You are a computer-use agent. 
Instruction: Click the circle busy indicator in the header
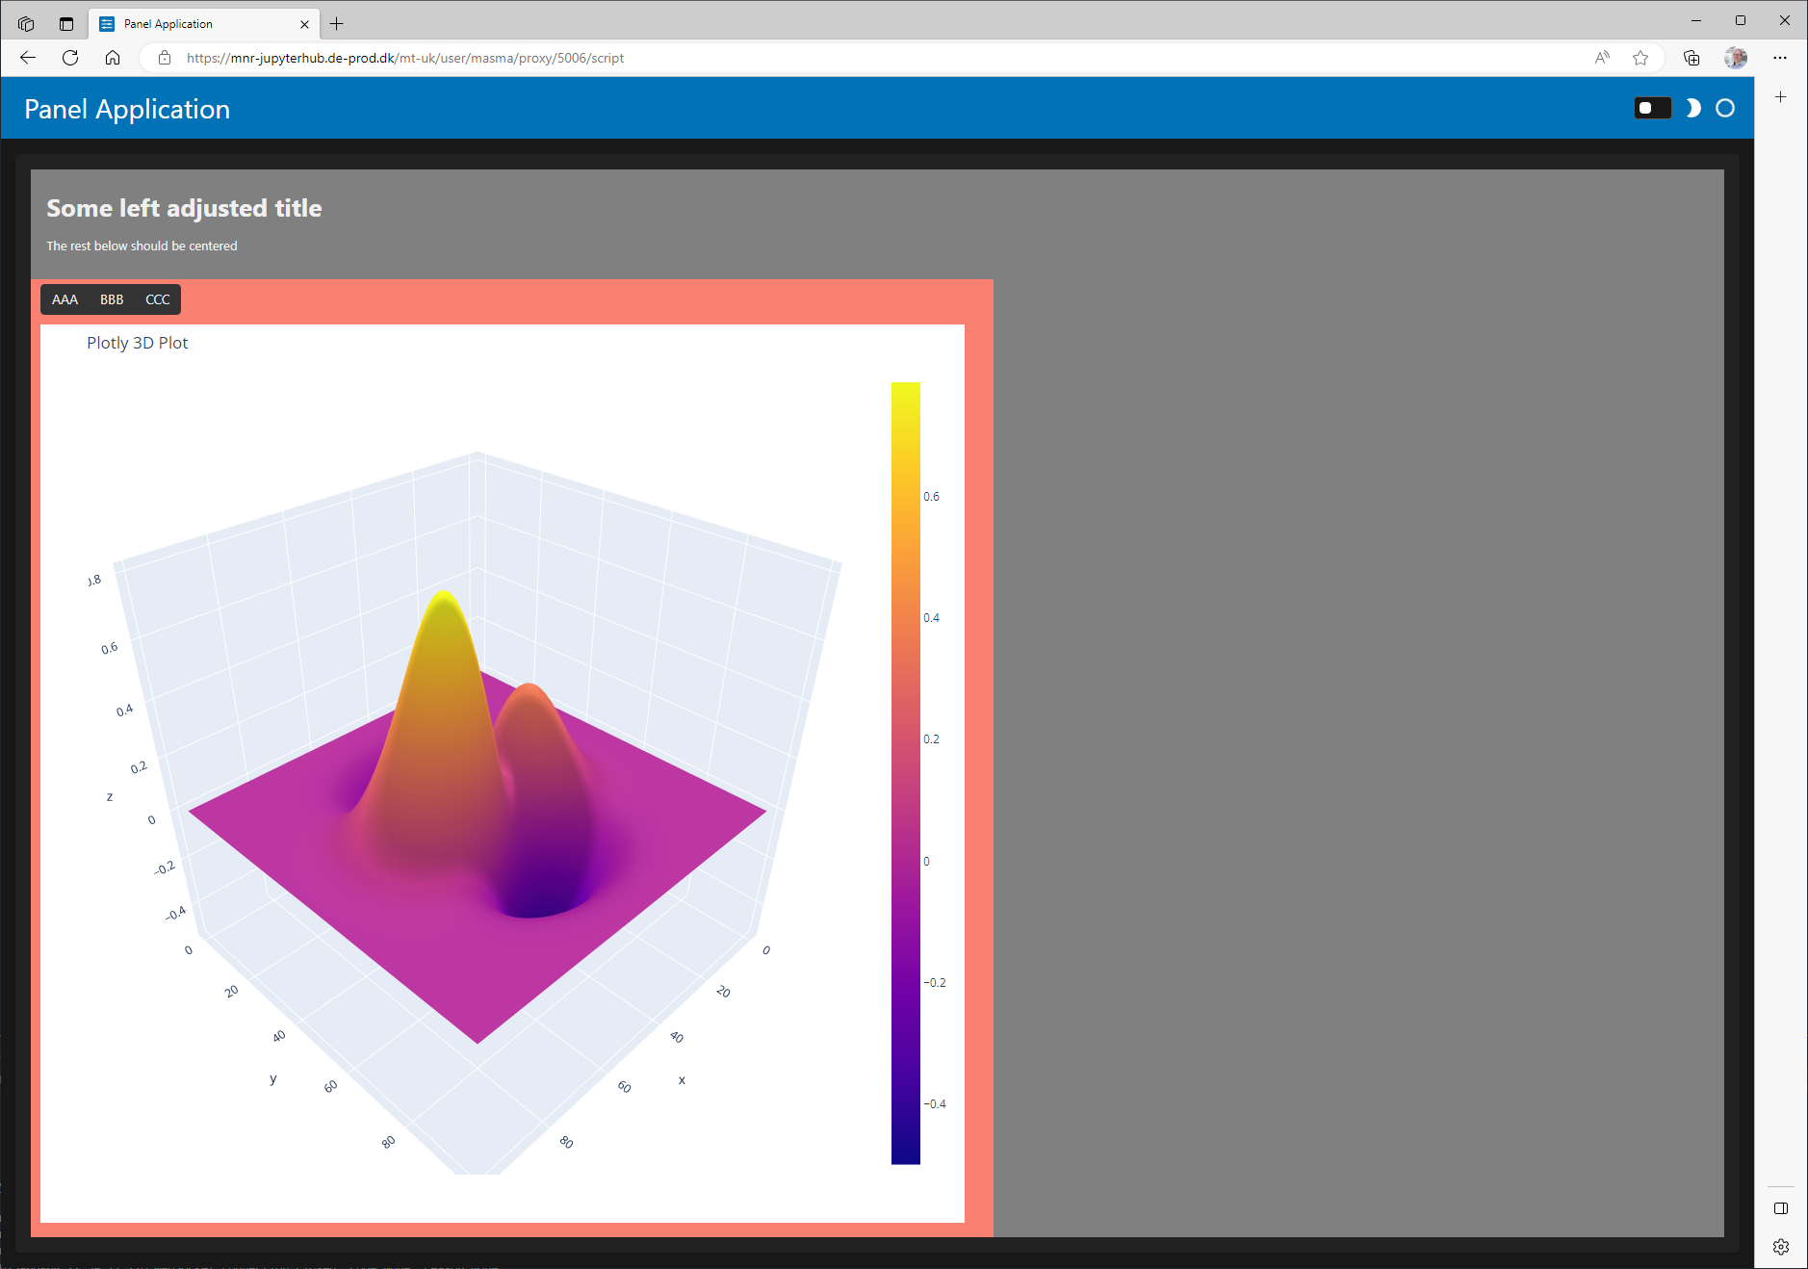coord(1726,108)
